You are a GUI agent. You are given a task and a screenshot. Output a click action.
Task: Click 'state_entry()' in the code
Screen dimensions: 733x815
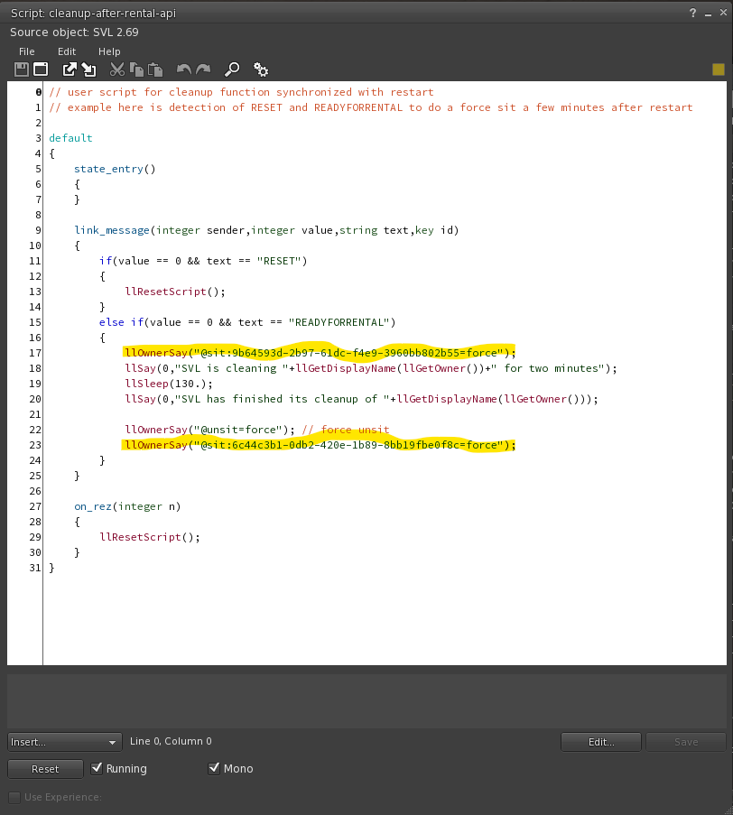point(115,169)
